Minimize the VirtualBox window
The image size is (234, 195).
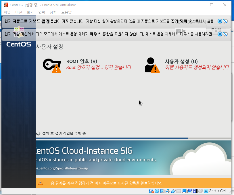point(198,5)
